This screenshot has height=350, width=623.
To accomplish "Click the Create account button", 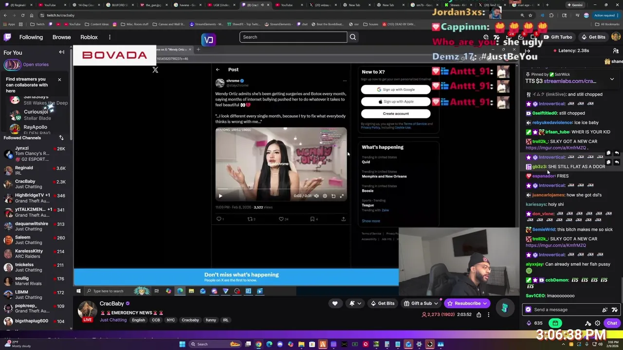I will click(x=396, y=114).
